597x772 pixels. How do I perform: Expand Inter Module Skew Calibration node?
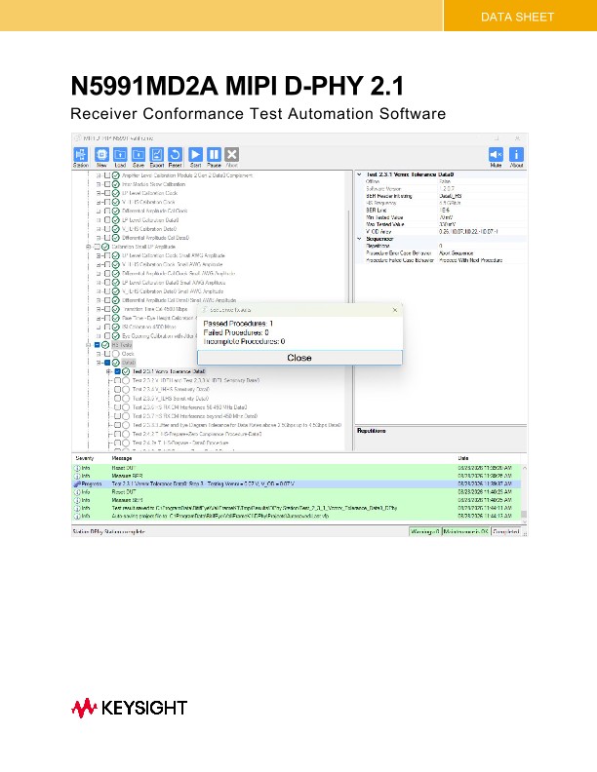coord(99,184)
